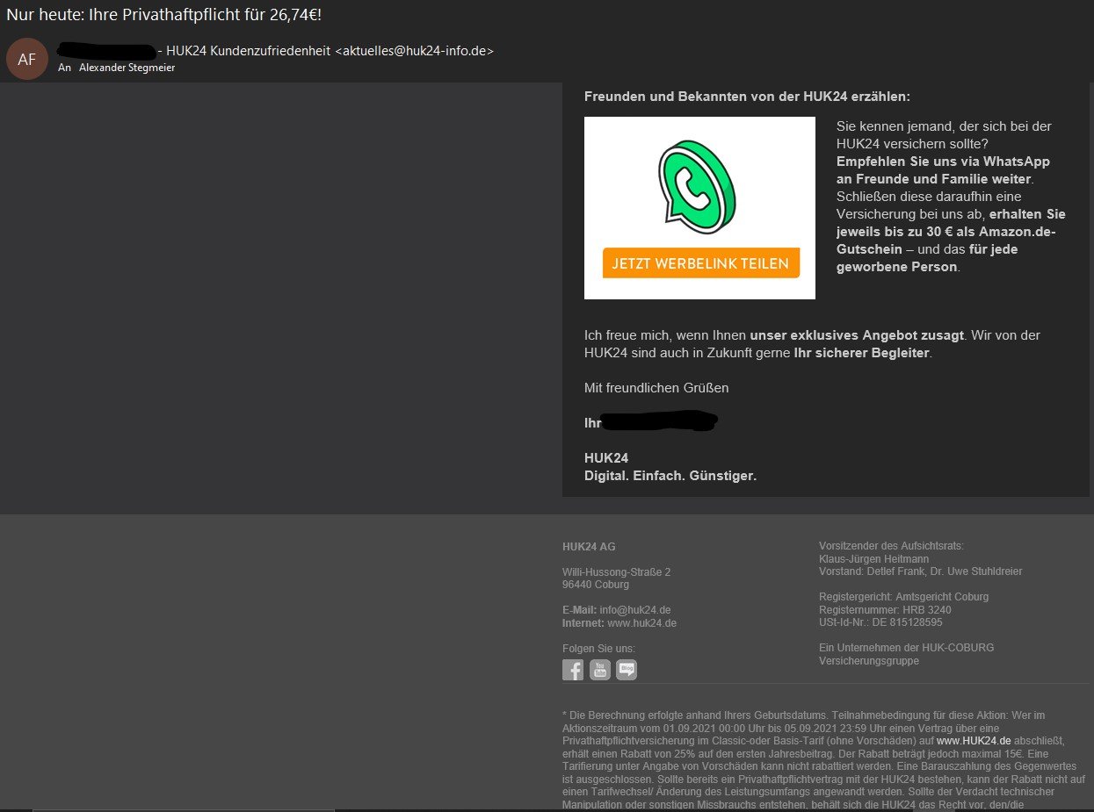This screenshot has height=812, width=1094.
Task: Open the YouTube icon link
Action: coord(600,670)
